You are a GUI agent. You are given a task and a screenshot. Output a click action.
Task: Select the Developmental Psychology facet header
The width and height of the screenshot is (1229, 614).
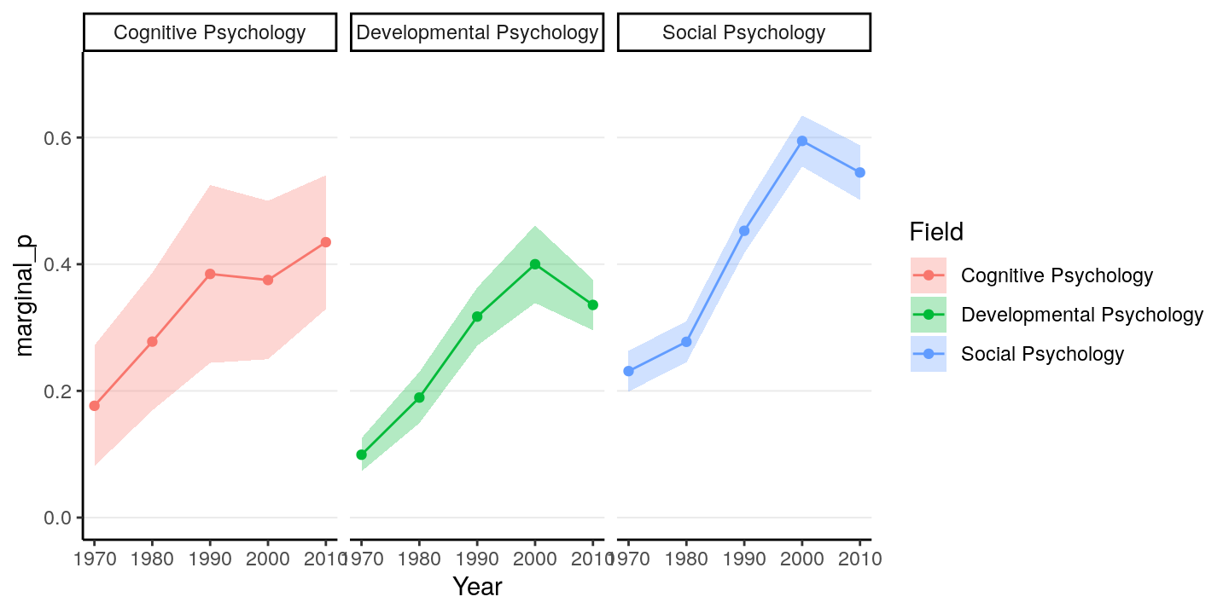click(x=477, y=33)
